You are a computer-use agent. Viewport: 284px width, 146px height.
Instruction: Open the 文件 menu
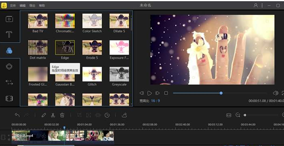[x=13, y=6]
